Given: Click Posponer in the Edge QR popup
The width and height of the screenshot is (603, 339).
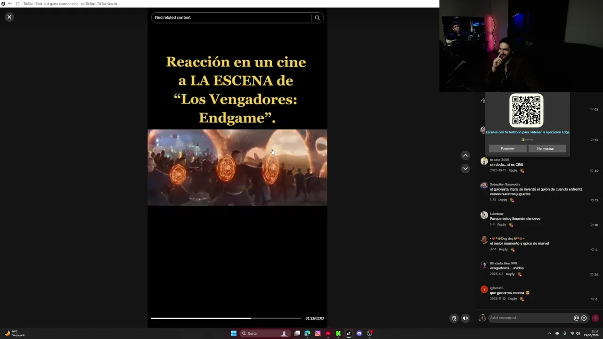Looking at the screenshot, I should click(x=507, y=148).
